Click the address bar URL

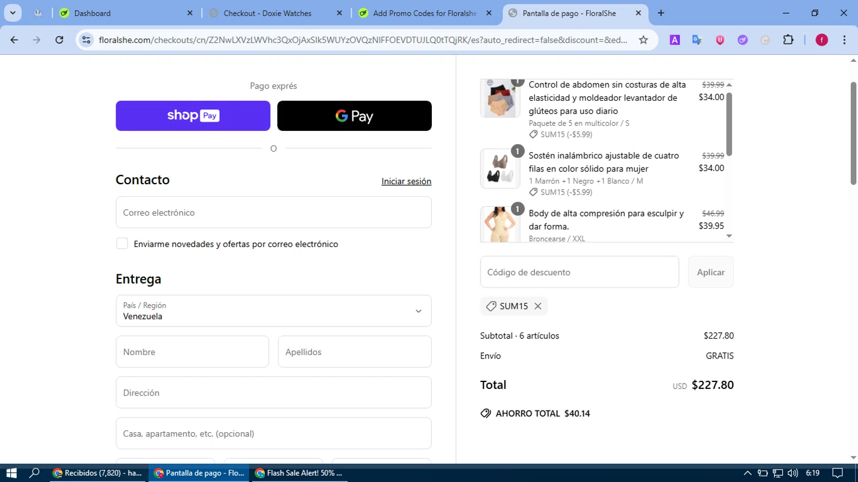[363, 39]
